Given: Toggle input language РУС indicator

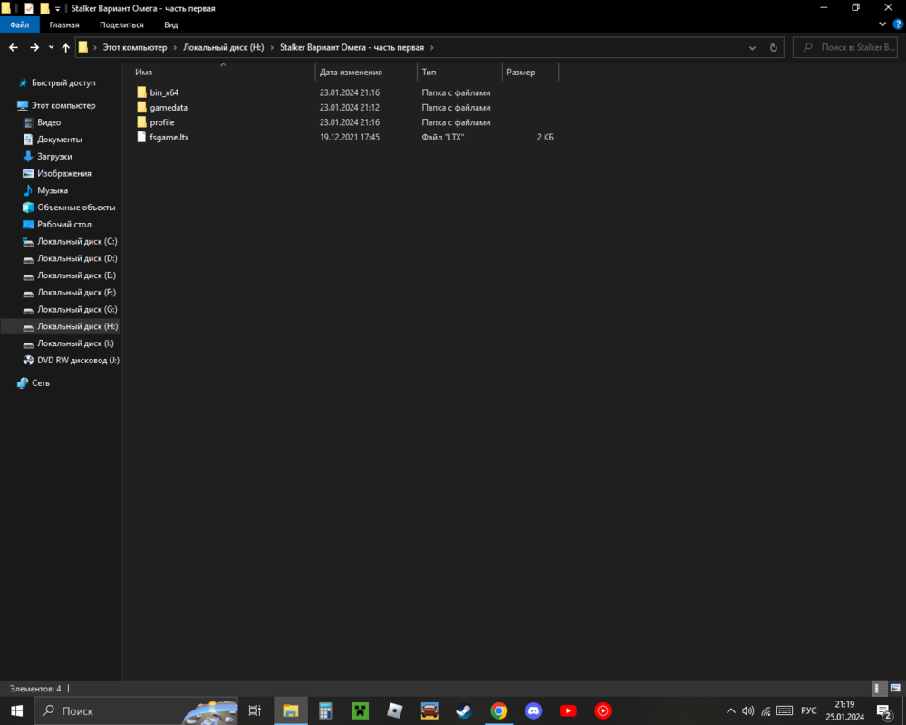Looking at the screenshot, I should click(809, 710).
